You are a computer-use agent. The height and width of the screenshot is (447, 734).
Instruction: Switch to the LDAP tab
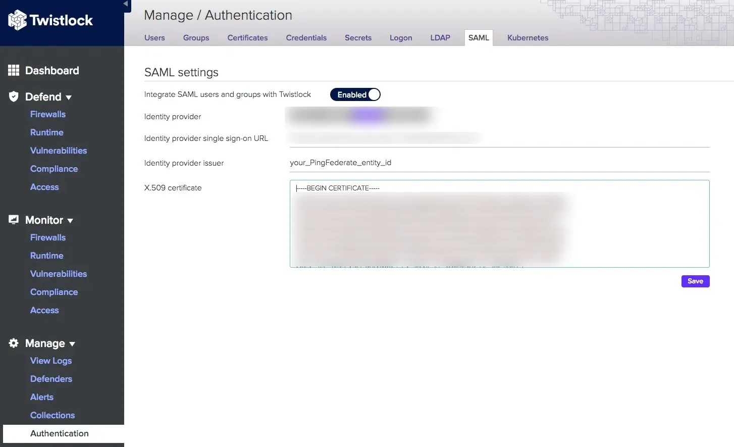[x=440, y=37]
